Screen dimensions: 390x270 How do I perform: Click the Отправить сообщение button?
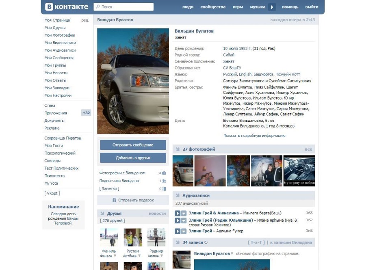point(133,145)
